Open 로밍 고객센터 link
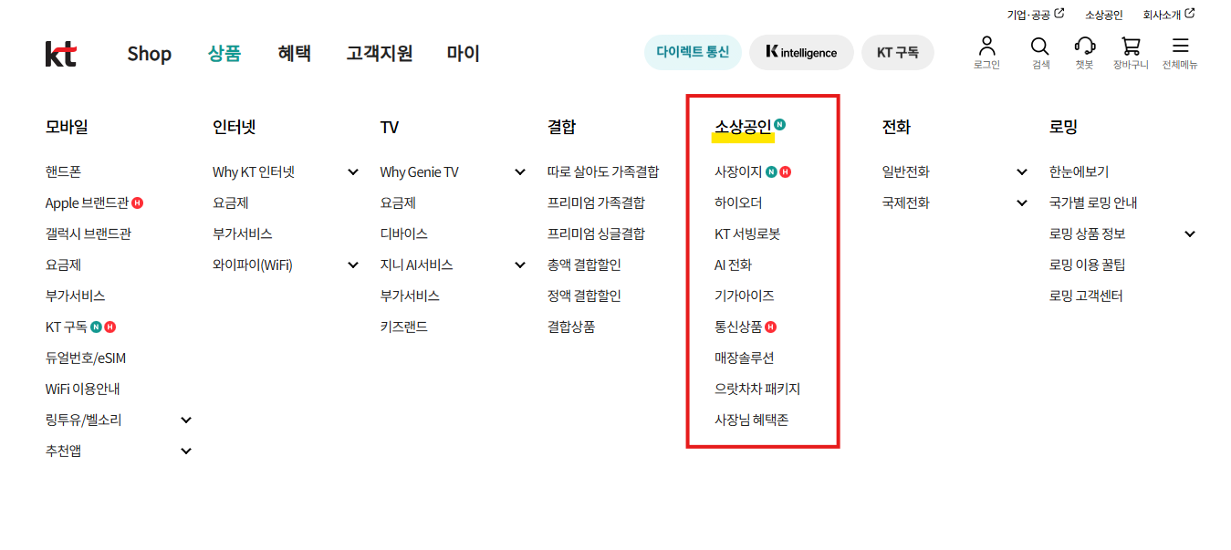 1086,296
